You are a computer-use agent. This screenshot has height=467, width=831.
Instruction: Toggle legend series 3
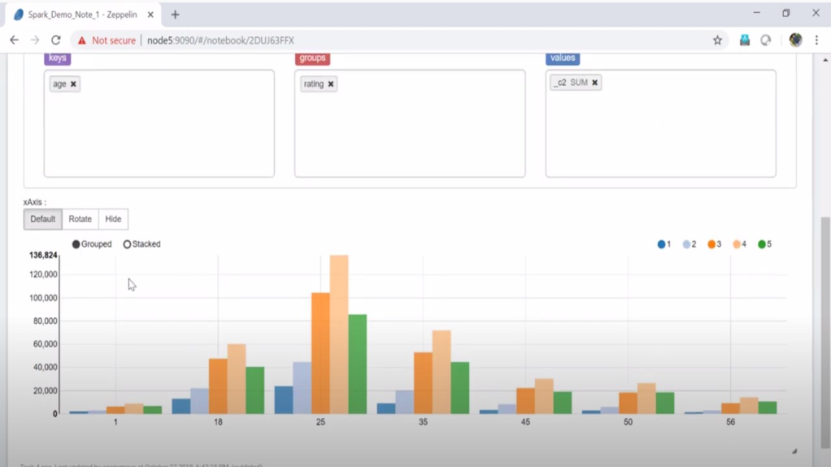pos(715,245)
